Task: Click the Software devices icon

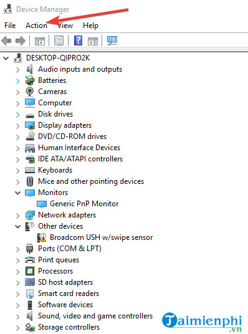Action: [x=30, y=305]
